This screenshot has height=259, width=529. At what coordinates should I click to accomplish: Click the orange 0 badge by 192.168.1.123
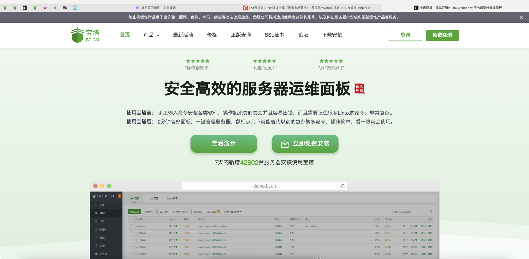[119, 196]
